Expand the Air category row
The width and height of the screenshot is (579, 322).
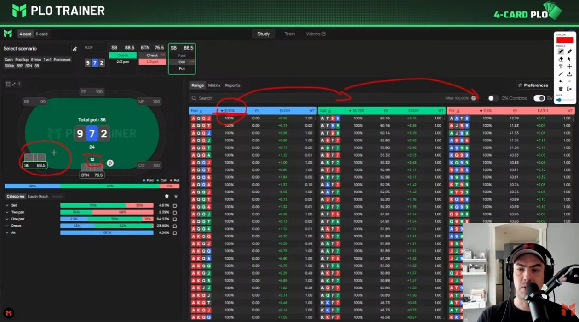7,233
